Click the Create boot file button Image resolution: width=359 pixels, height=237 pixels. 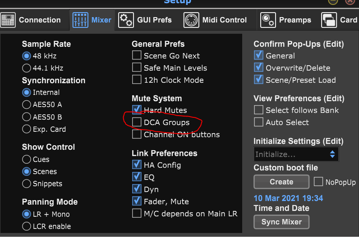coord(281,182)
